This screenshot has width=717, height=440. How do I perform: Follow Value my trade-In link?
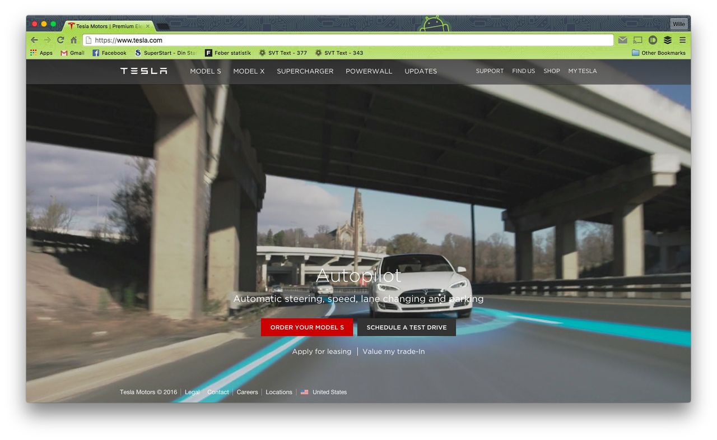coord(394,351)
